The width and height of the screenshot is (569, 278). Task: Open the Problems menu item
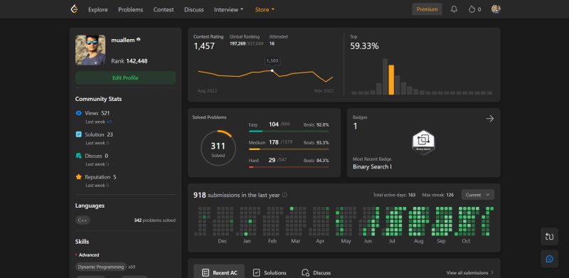[131, 9]
